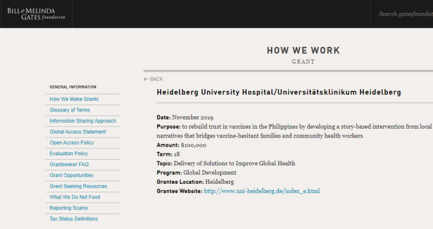
Task: Open Global Access Statement
Action: coord(77,132)
